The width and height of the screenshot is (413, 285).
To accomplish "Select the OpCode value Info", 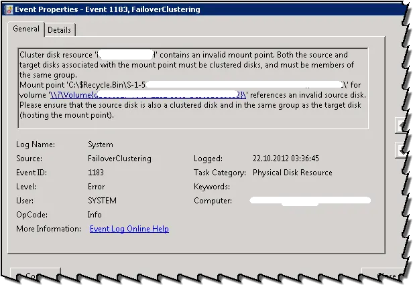I will coord(95,215).
